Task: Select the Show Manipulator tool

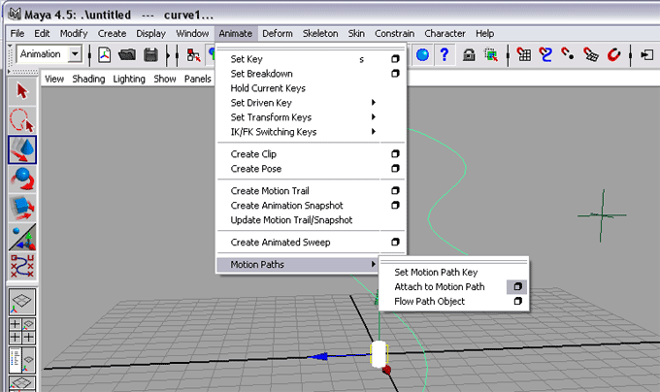Action: (22, 237)
